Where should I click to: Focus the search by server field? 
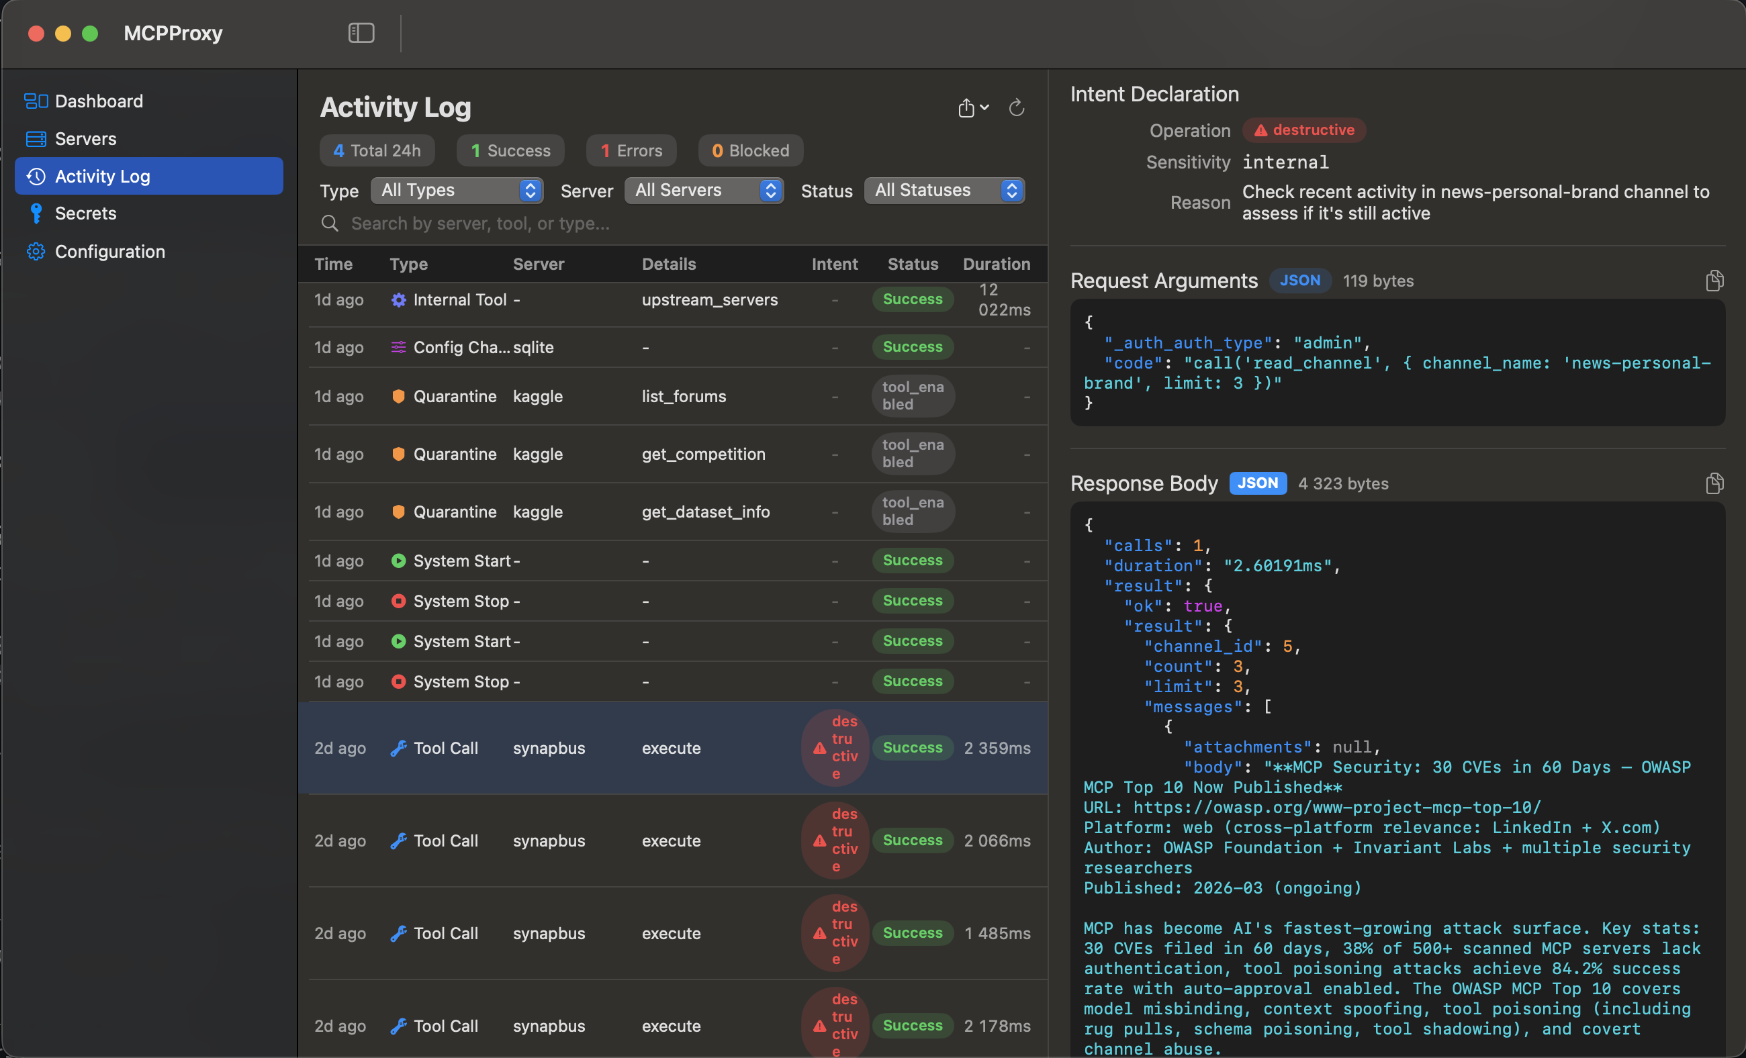[x=680, y=224]
